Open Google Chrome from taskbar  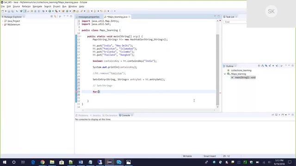click(x=43, y=162)
